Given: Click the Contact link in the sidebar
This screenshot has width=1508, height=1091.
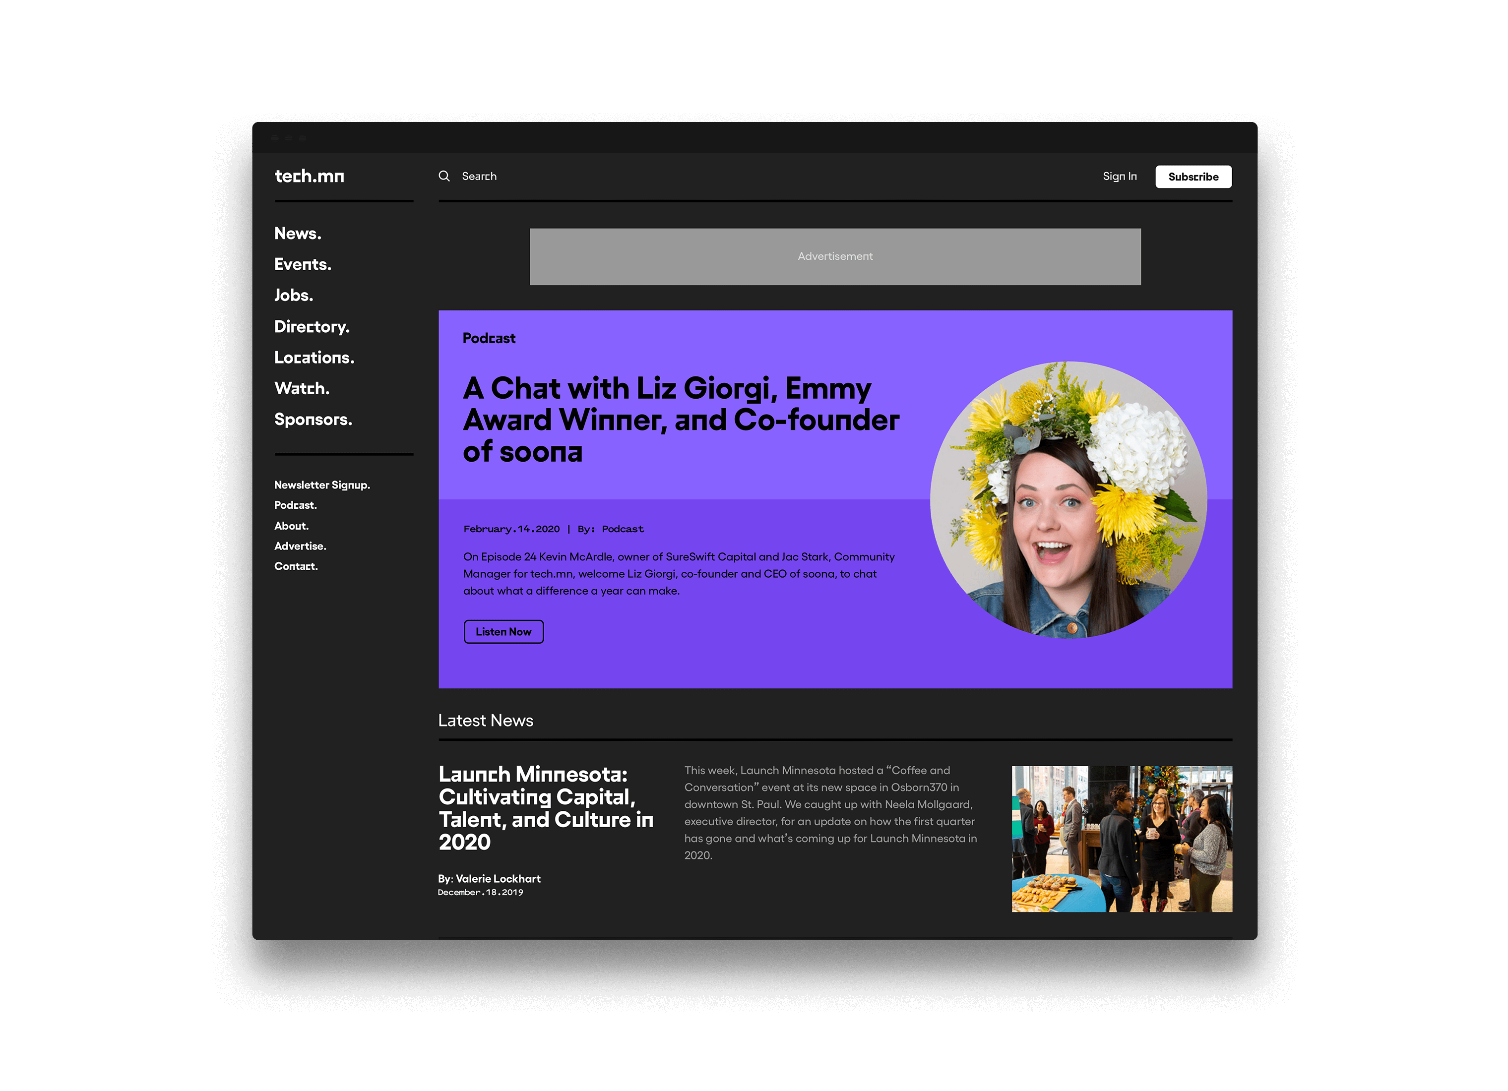Looking at the screenshot, I should click(296, 566).
